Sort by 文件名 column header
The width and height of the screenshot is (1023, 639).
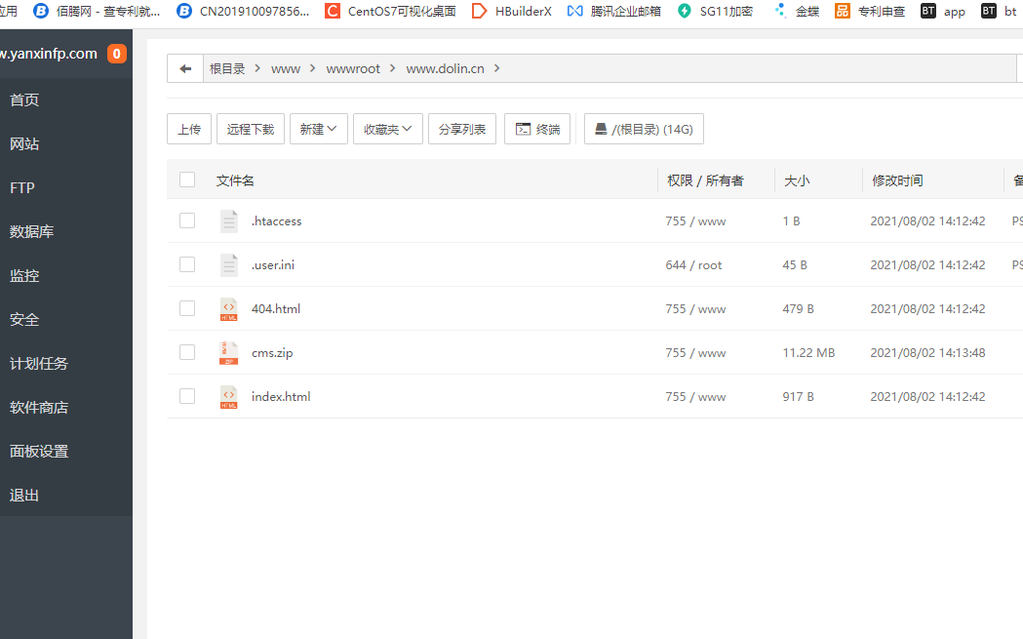point(236,180)
